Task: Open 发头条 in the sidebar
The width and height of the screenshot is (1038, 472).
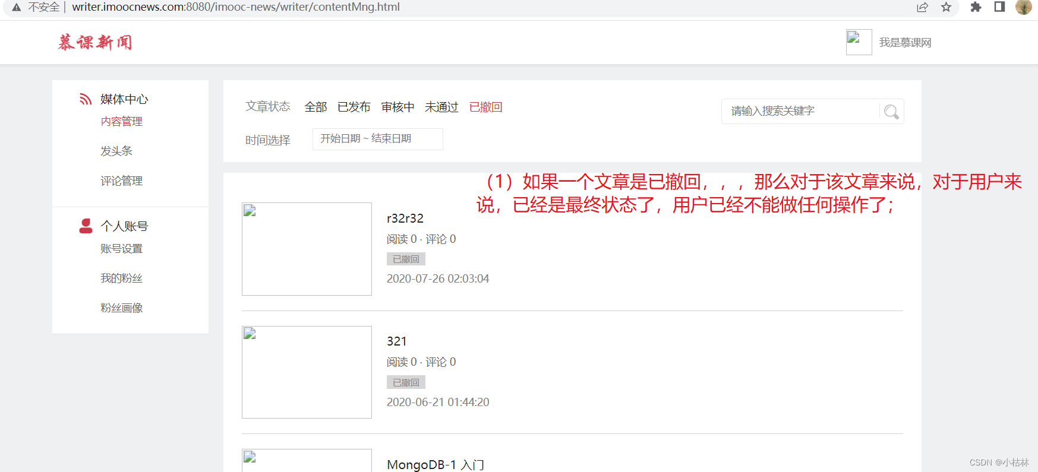Action: [116, 151]
